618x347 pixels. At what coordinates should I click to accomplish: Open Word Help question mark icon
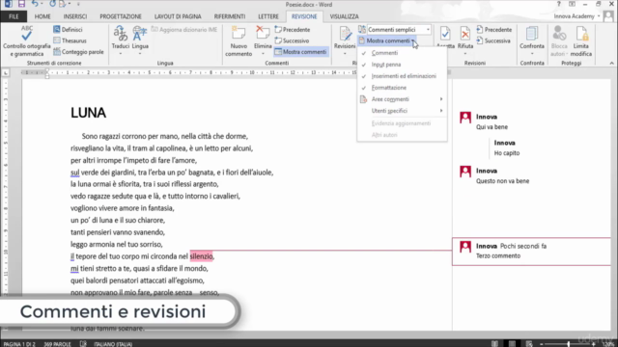pyautogui.click(x=558, y=4)
